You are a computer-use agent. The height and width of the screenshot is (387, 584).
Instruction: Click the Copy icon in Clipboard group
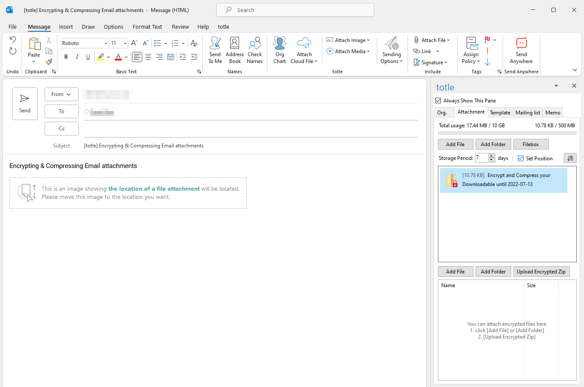[x=49, y=51]
